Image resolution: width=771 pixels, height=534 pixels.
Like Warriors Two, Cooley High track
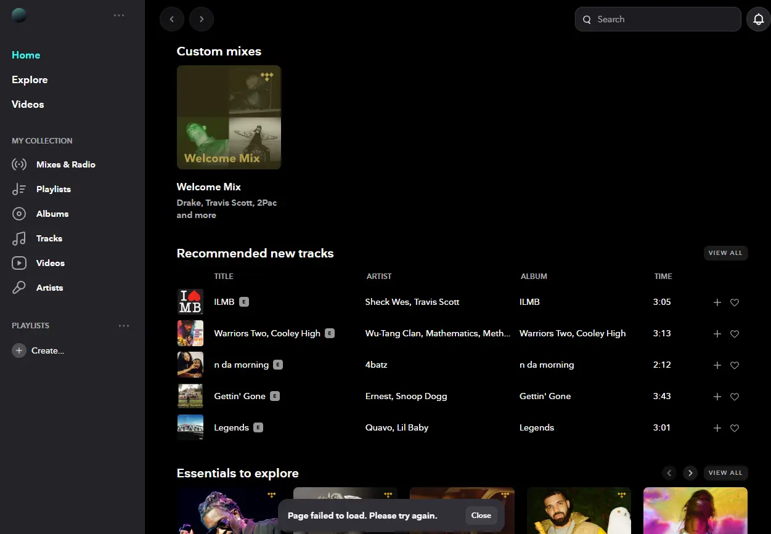pyautogui.click(x=735, y=334)
